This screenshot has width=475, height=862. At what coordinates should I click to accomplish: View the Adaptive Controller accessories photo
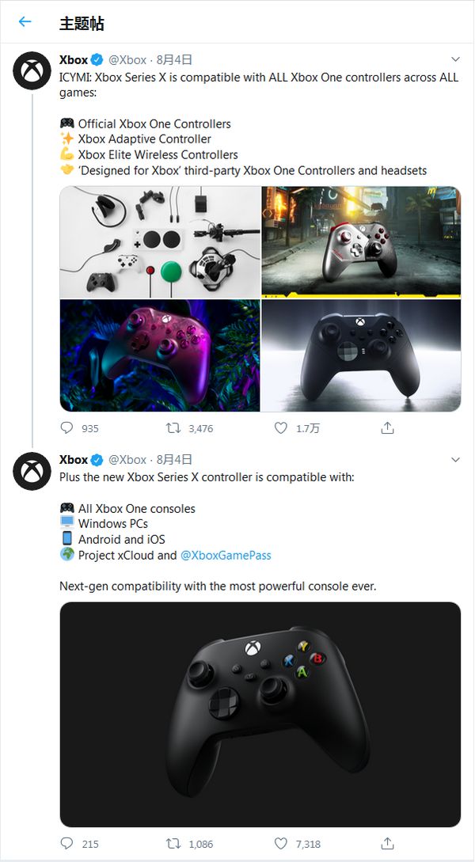pos(160,241)
